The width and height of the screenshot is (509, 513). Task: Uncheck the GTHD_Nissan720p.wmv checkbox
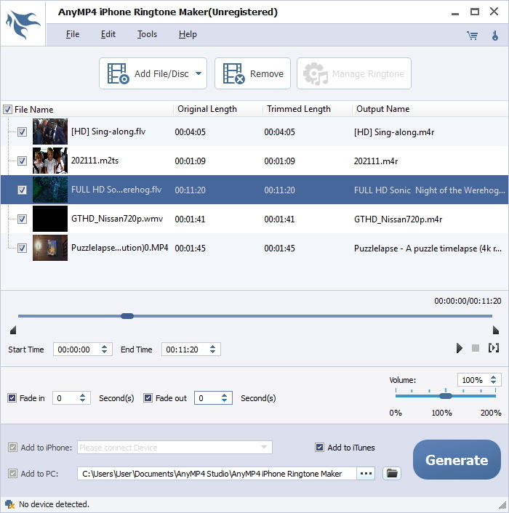pos(22,219)
